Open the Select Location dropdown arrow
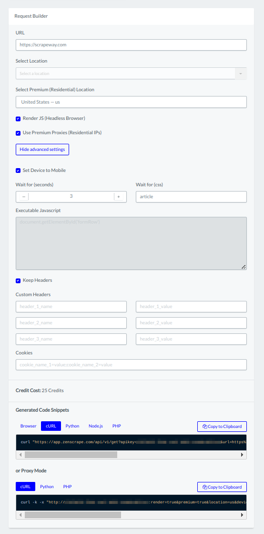 click(241, 74)
